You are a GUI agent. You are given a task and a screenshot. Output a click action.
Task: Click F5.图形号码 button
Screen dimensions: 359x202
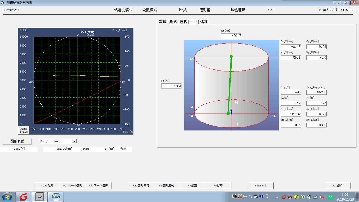tap(141, 186)
